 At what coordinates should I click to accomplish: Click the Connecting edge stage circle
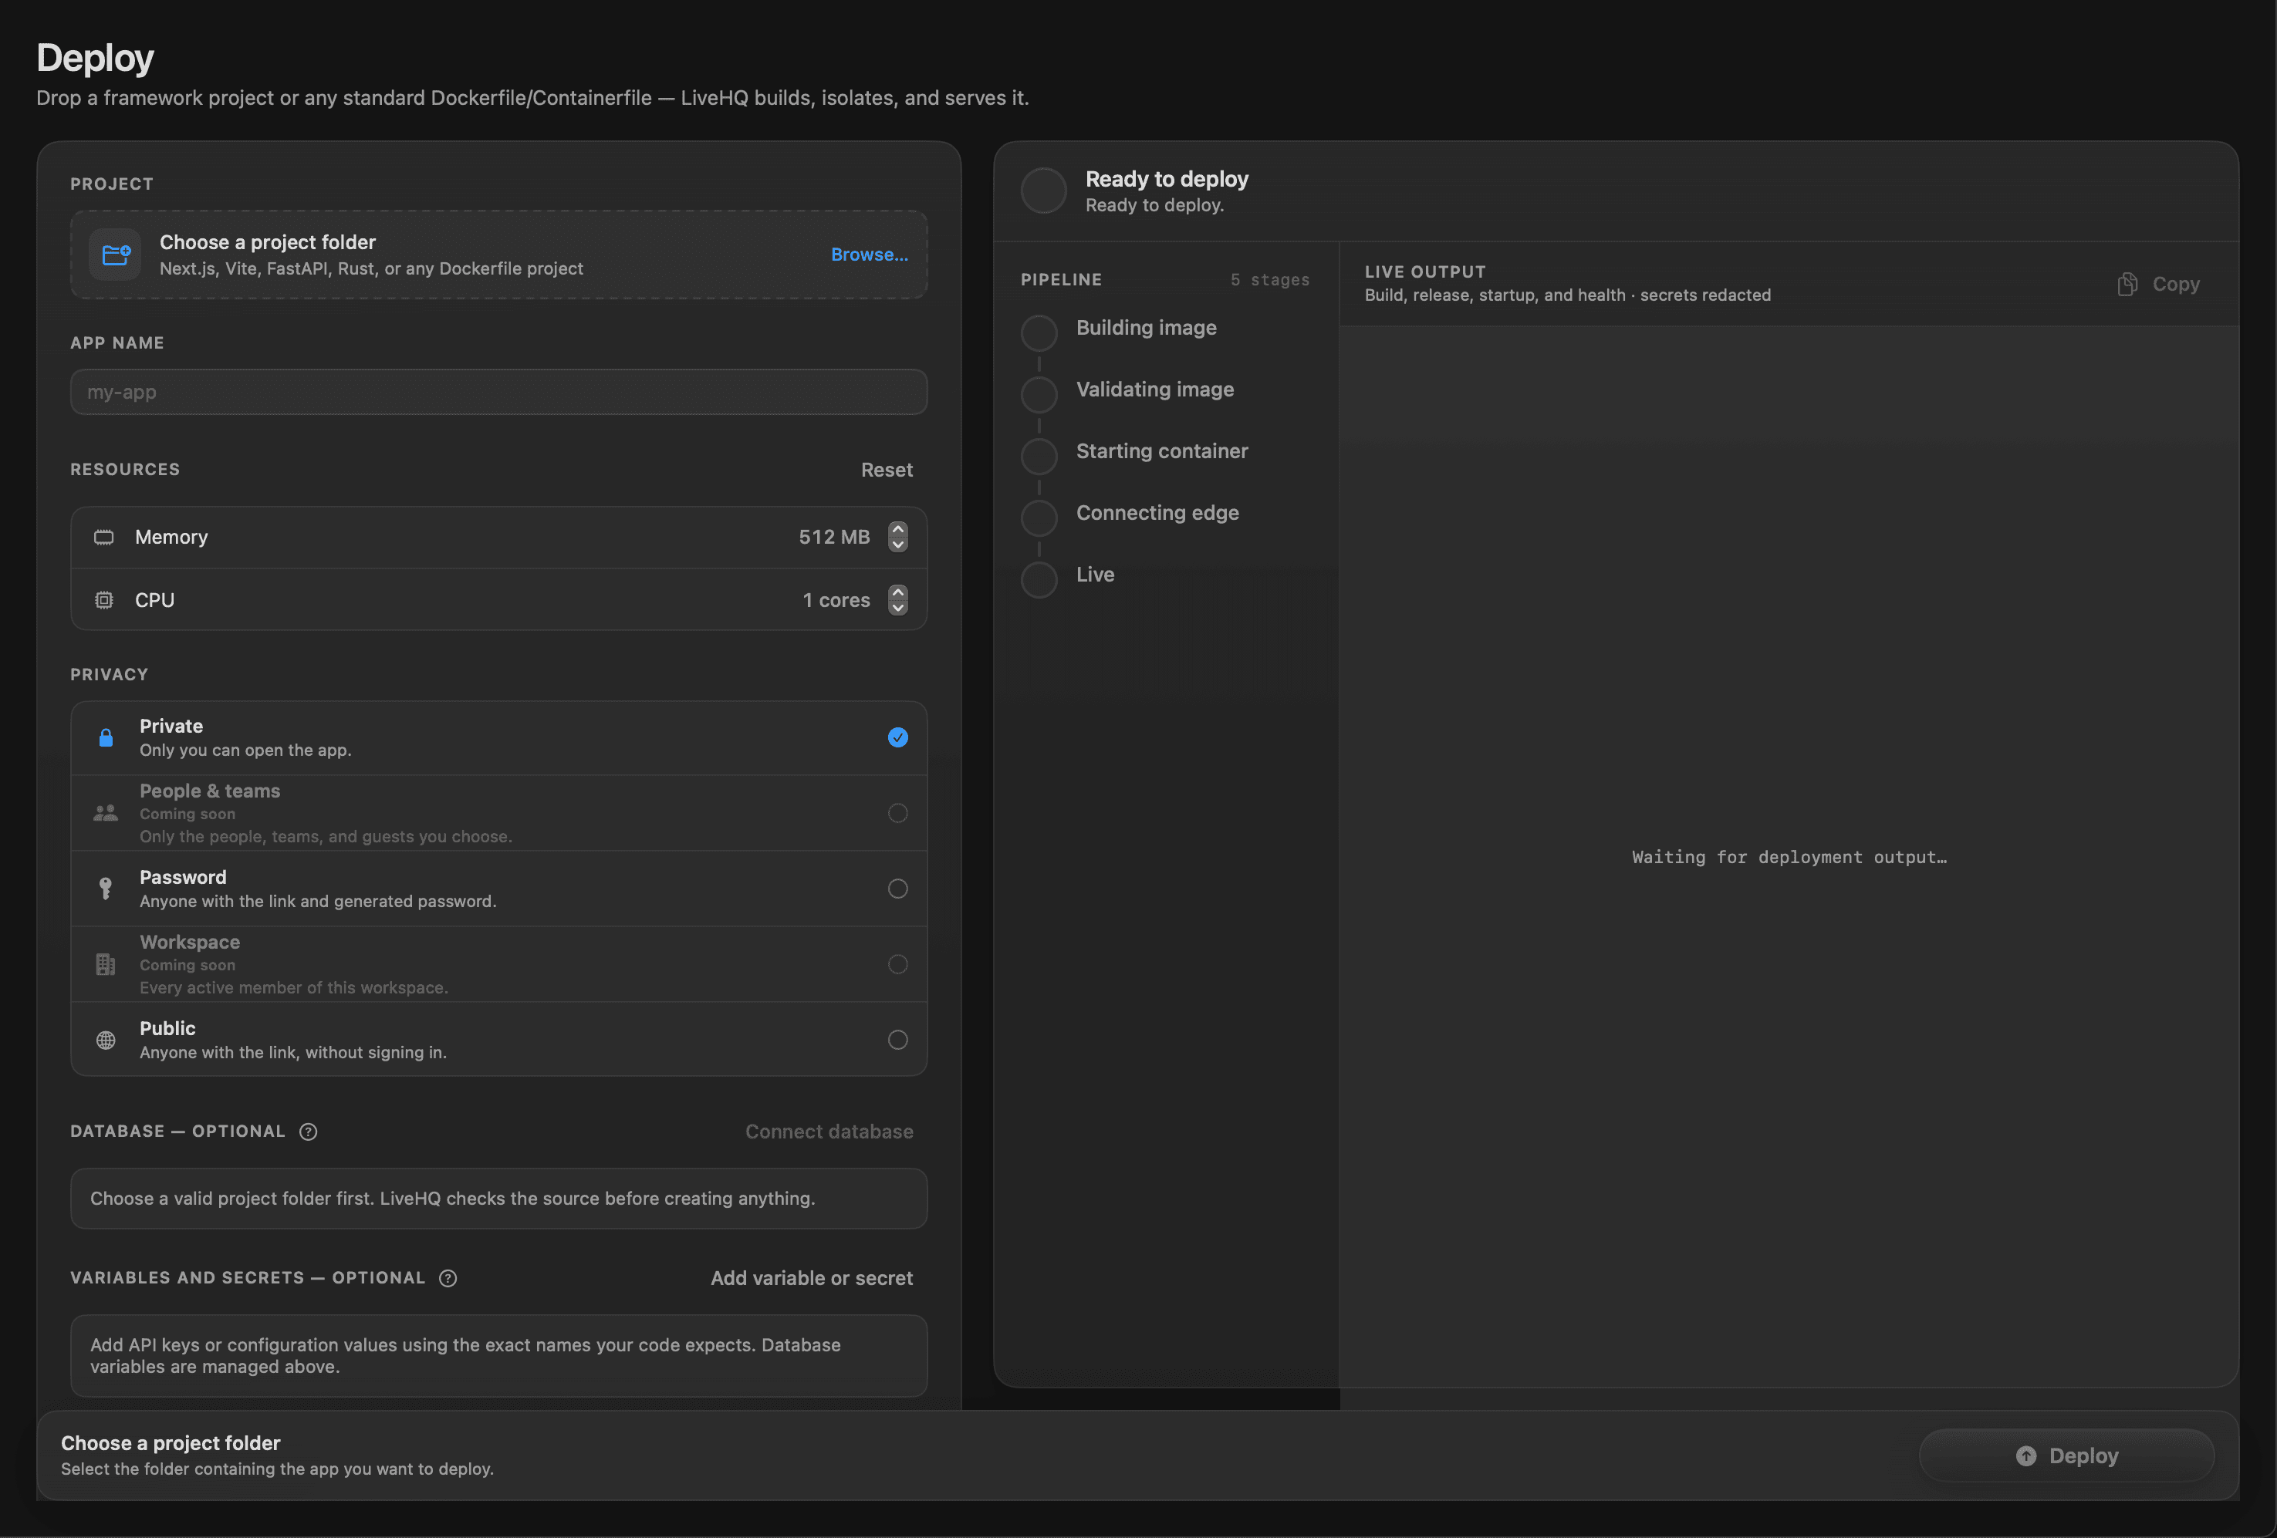1039,518
